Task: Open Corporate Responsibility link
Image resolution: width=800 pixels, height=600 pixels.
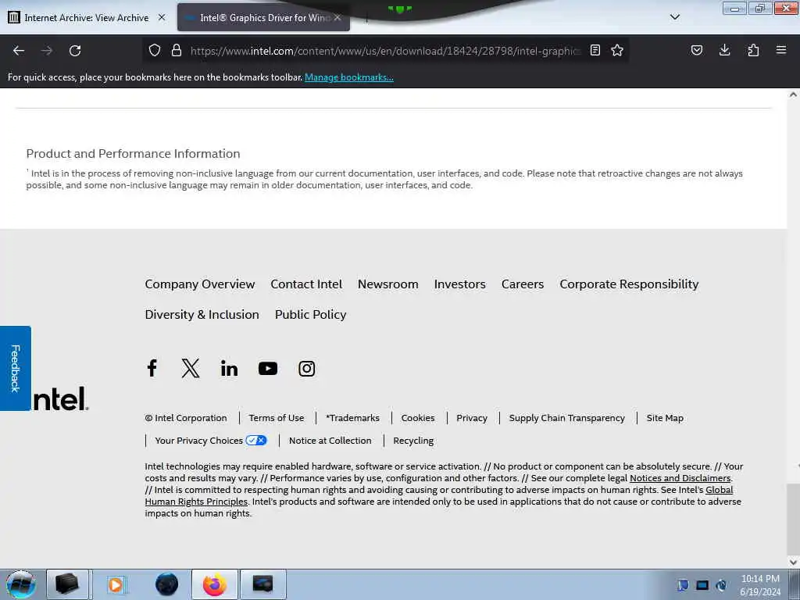Action: click(629, 284)
